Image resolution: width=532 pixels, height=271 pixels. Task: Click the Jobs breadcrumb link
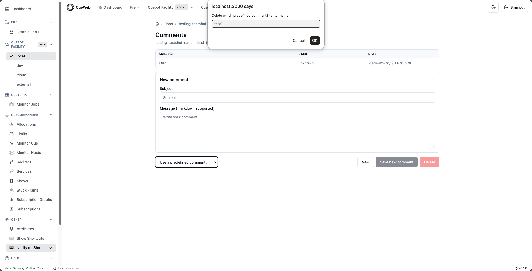point(169,24)
